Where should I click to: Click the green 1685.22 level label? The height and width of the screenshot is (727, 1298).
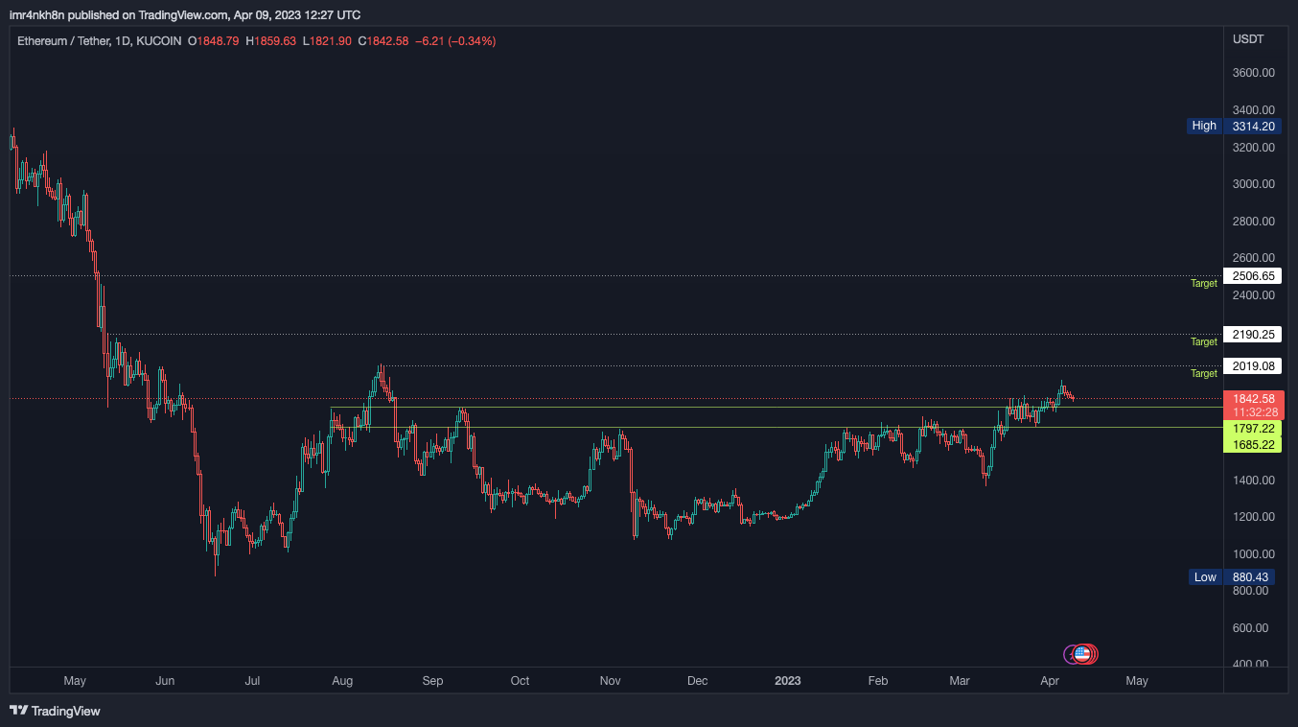[1253, 445]
